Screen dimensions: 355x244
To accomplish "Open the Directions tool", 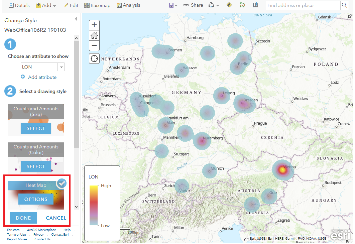I will click(229, 5).
